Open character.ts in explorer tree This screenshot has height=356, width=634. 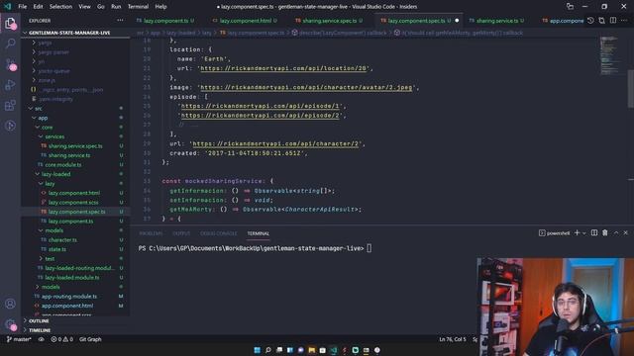pos(62,239)
